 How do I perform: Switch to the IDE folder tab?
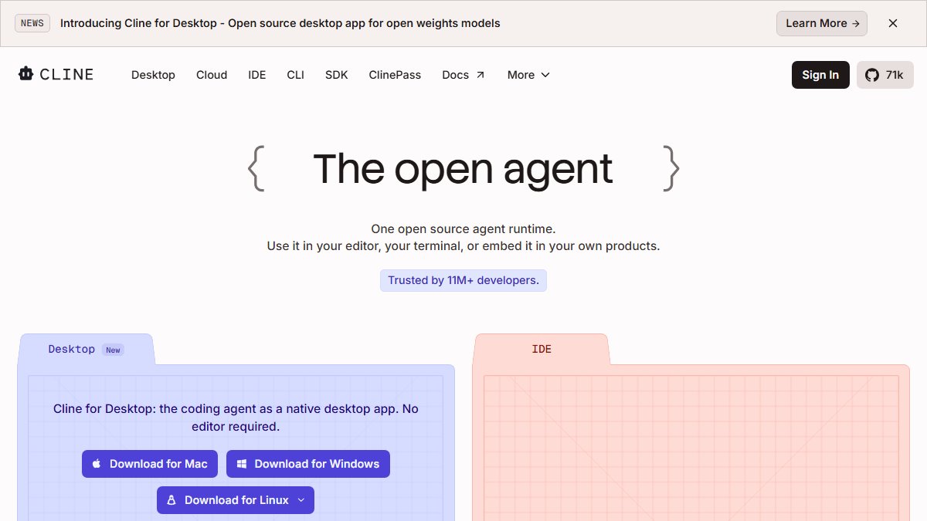pos(542,350)
